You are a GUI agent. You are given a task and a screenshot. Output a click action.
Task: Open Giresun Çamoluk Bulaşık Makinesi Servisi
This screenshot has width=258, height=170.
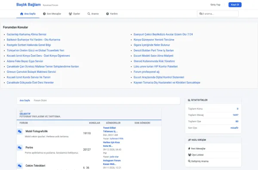(x=31, y=72)
